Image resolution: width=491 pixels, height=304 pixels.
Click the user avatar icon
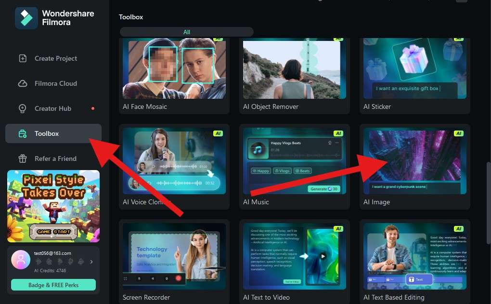click(x=21, y=260)
